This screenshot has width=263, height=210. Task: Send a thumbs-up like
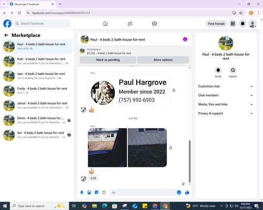(187, 193)
